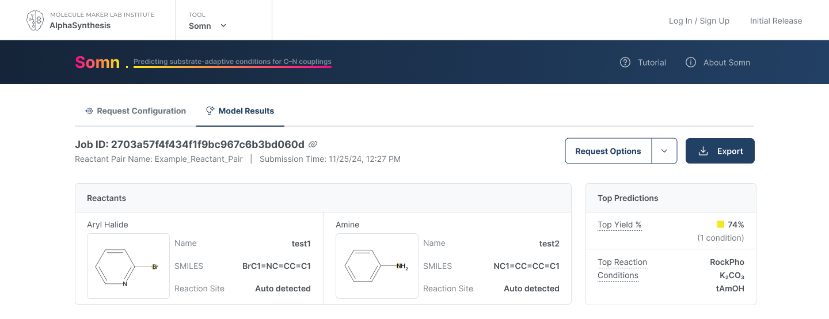The height and width of the screenshot is (319, 829).
Task: Click the Aryl Halide heading
Action: click(x=108, y=225)
